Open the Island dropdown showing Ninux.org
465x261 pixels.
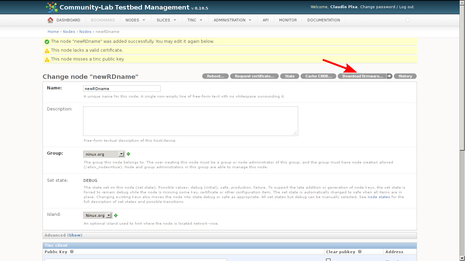98,215
